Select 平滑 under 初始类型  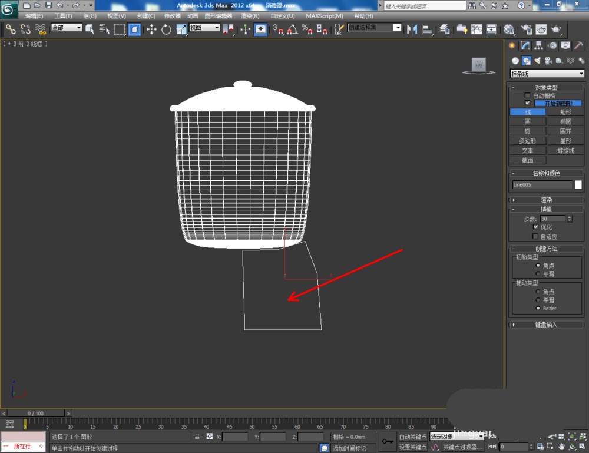538,274
